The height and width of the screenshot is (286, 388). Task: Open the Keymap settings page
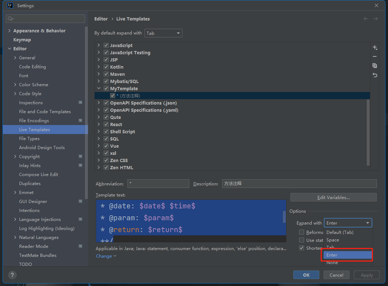22,40
